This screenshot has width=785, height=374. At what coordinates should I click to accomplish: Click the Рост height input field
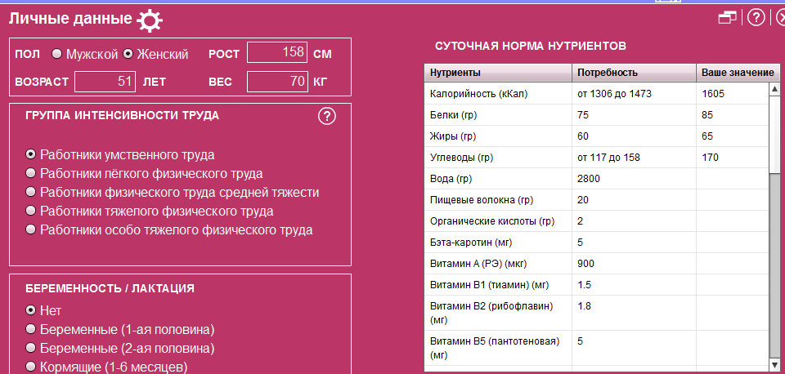click(276, 53)
